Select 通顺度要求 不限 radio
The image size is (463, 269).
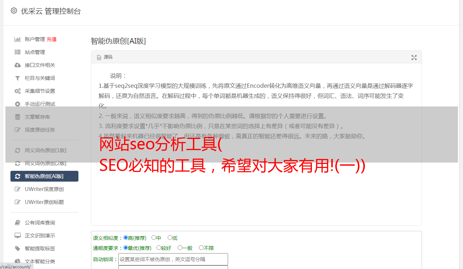tap(201, 248)
